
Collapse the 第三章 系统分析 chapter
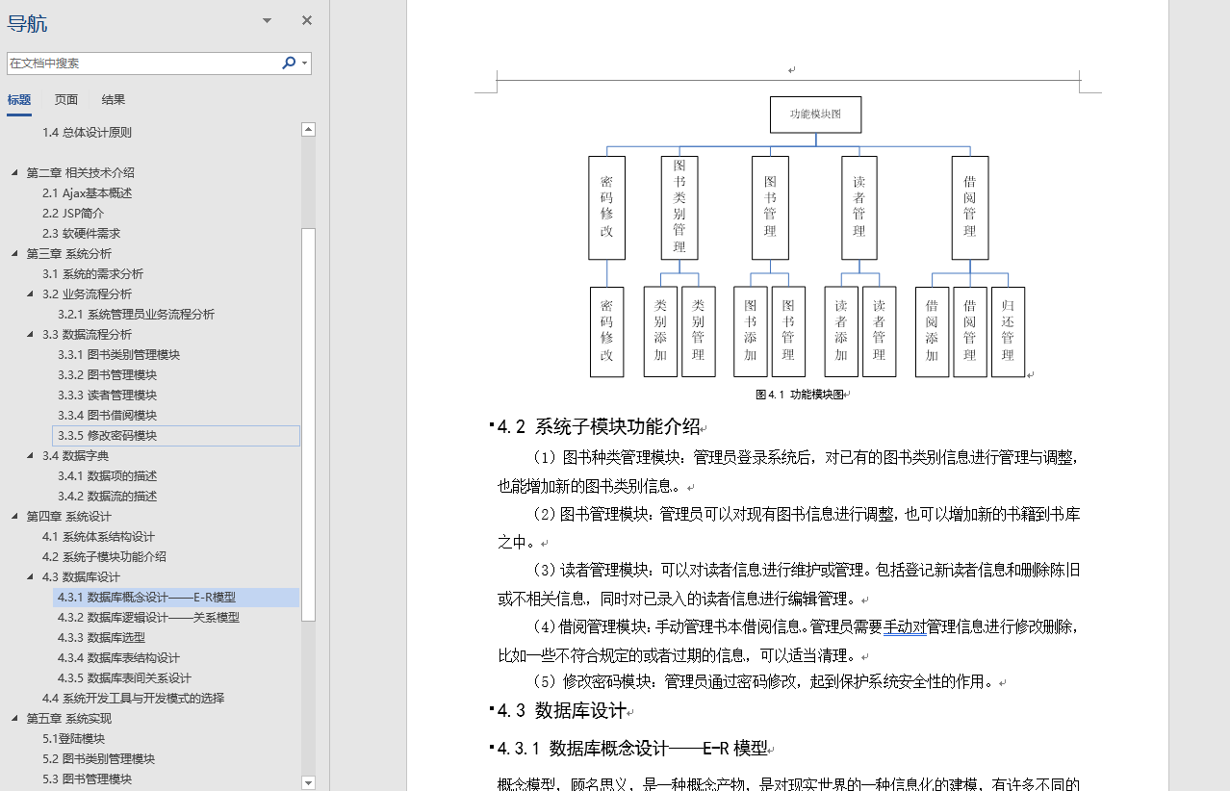tap(13, 253)
